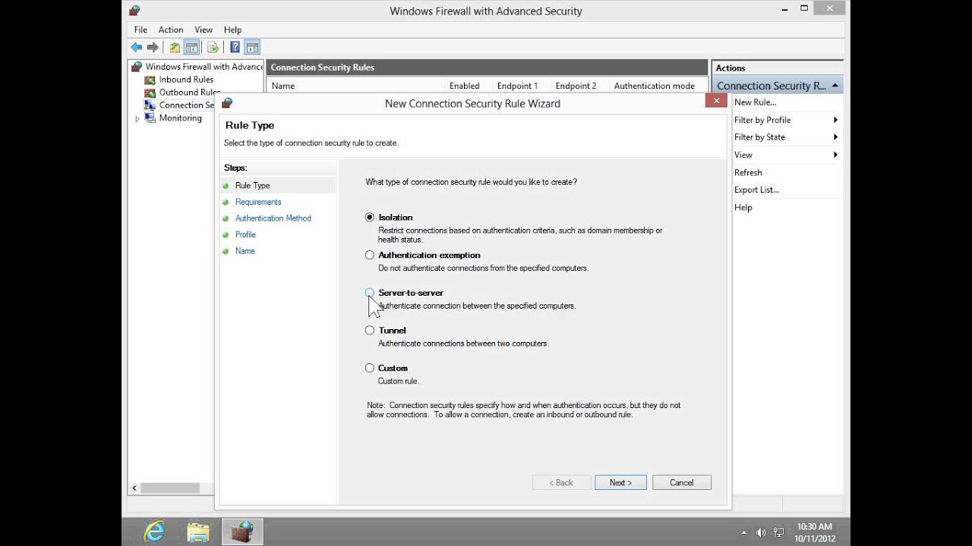Select Windows Firewall with Advanced Security root node
The width and height of the screenshot is (972, 546).
point(204,67)
